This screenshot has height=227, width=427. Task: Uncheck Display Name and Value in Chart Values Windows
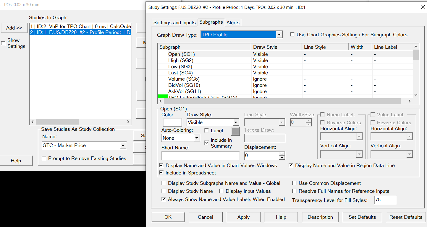pos(161,165)
